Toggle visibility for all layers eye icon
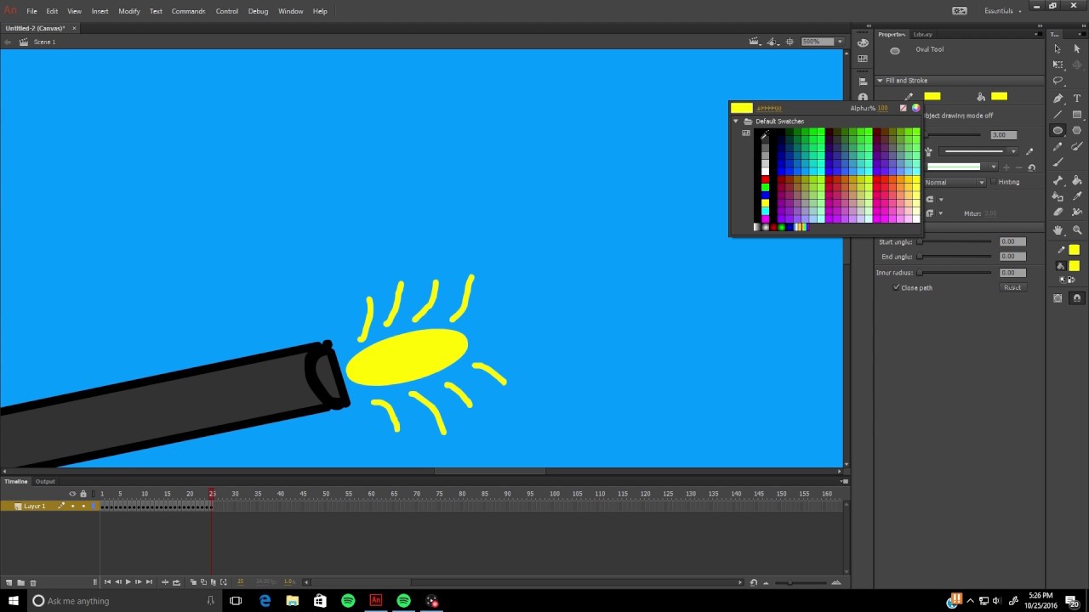Screen dimensions: 1089x612 (x=72, y=494)
